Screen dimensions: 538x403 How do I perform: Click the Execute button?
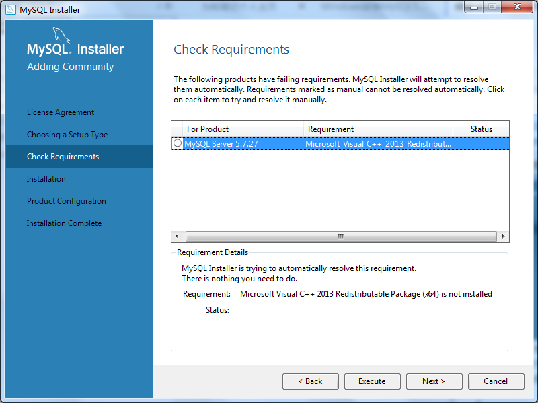(372, 381)
